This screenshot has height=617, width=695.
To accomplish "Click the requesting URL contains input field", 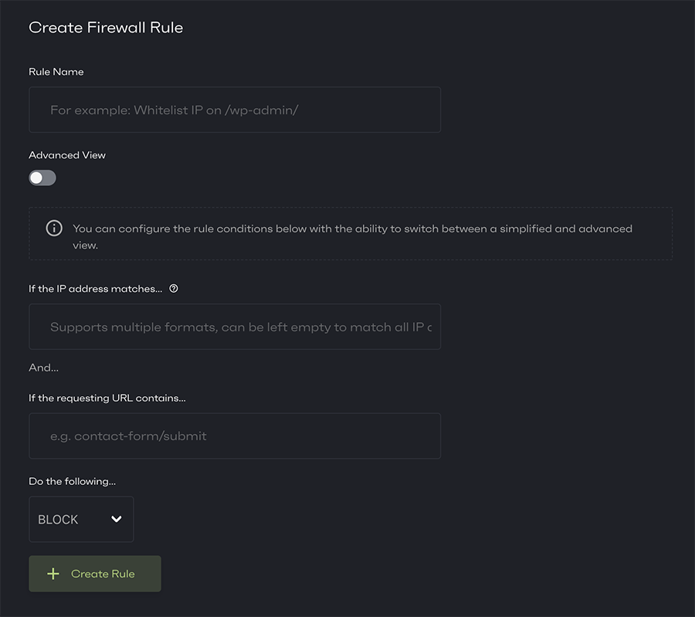I will [x=235, y=436].
